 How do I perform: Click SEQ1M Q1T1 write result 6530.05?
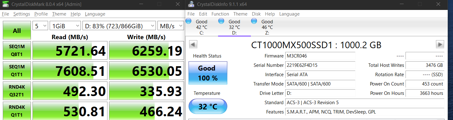[x=146, y=70]
